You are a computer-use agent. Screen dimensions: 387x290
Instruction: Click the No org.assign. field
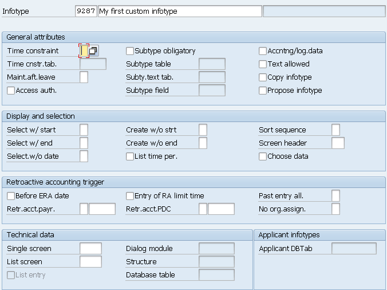335,209
